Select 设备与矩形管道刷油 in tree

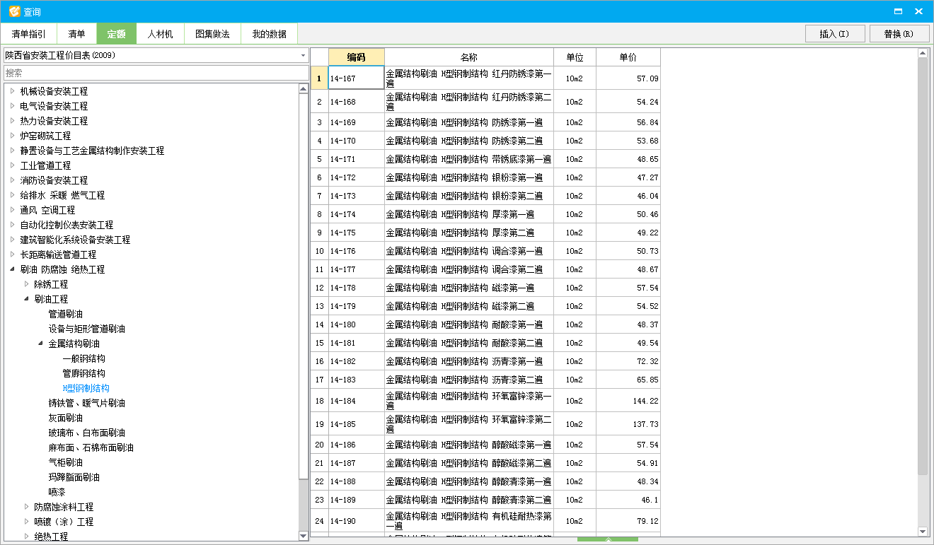pyautogui.click(x=86, y=329)
